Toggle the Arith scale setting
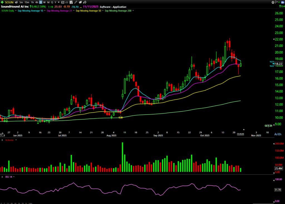This screenshot has width=285, height=204. coord(278,134)
